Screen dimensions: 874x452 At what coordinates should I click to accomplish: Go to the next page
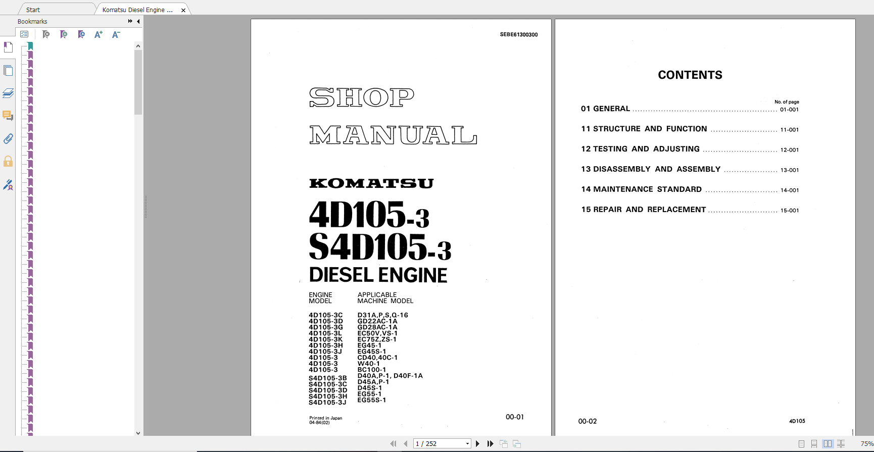477,443
